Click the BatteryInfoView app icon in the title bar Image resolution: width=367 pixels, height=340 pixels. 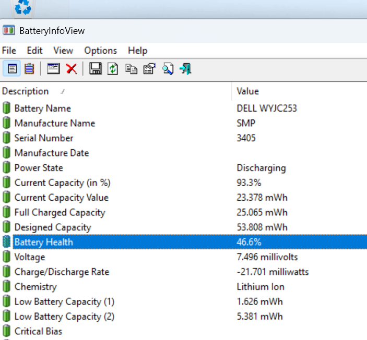[x=9, y=30]
